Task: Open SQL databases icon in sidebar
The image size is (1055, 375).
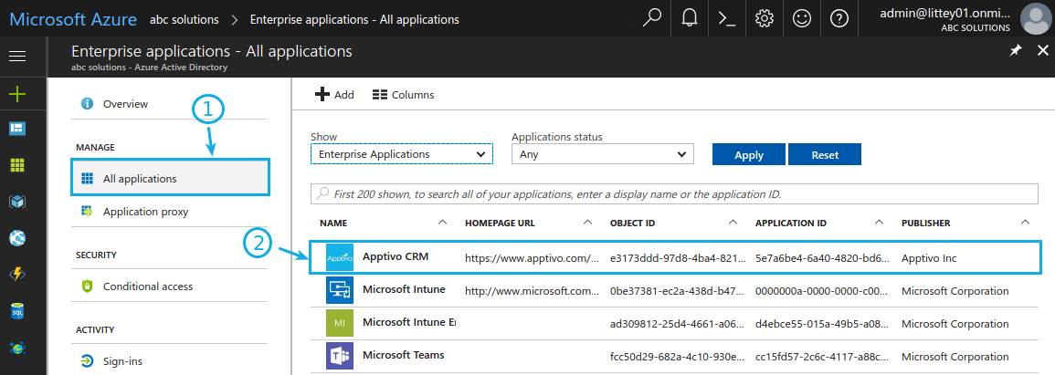Action: click(16, 311)
